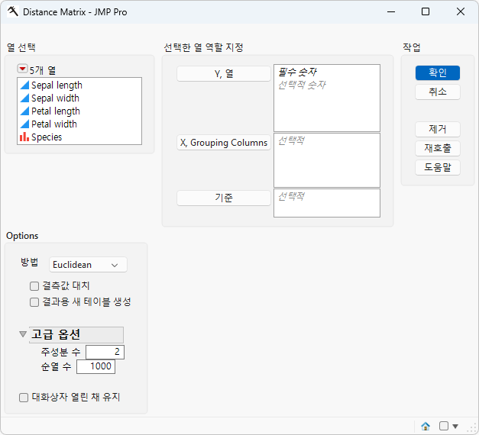The image size is (479, 435).
Task: Toggle the status bar checkbox
Action: [x=444, y=426]
